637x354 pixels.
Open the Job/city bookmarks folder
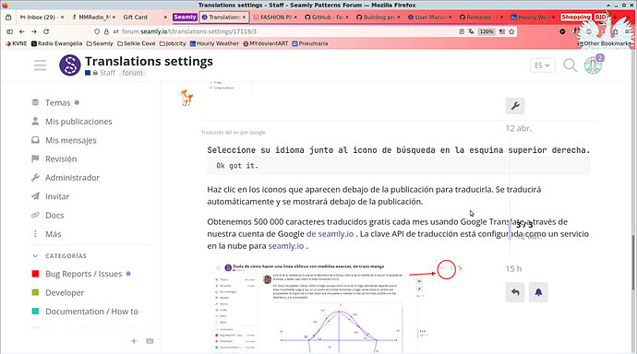173,43
